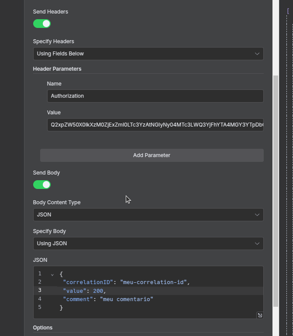The width and height of the screenshot is (293, 336).
Task: Click the "meu-correlation-id" string value
Action: click(154, 282)
